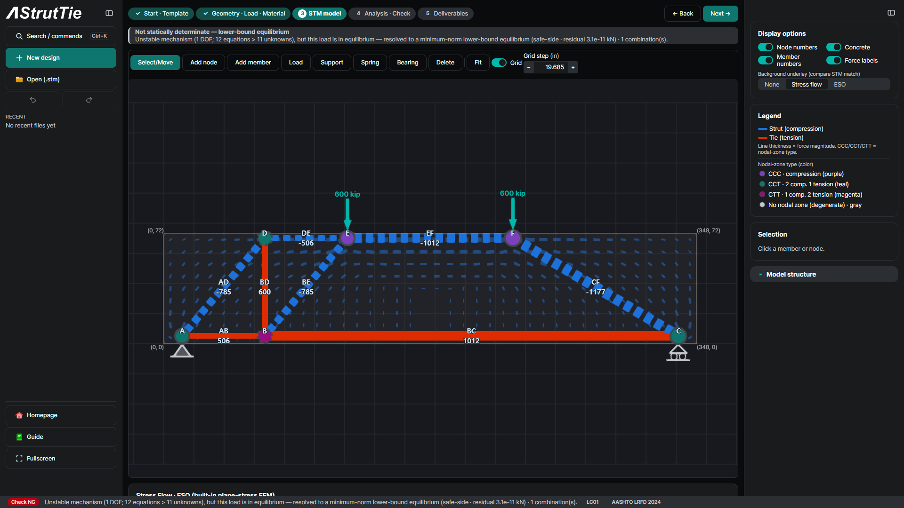Click the Back button
Image resolution: width=904 pixels, height=508 pixels.
point(683,14)
